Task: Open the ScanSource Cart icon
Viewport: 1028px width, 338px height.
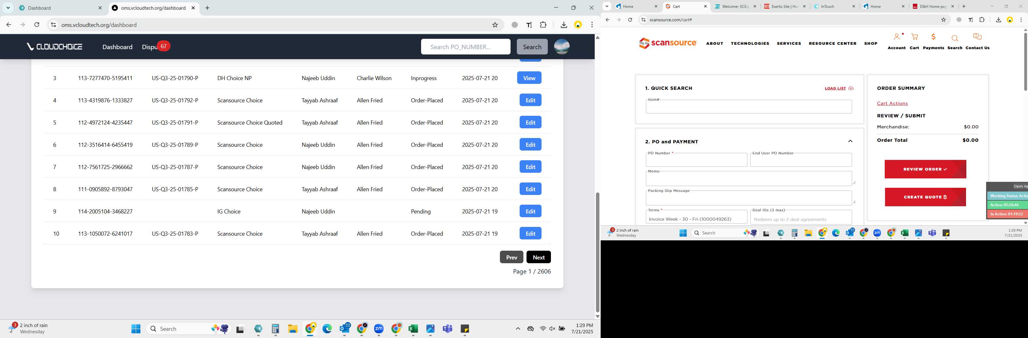Action: click(914, 37)
